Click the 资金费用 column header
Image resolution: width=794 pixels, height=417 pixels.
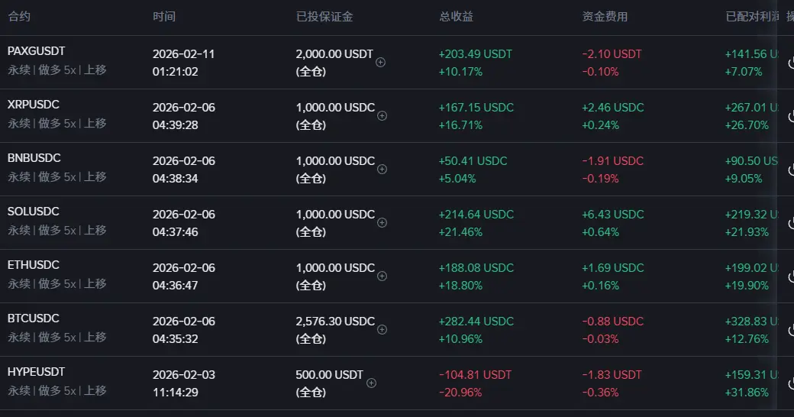(x=605, y=16)
